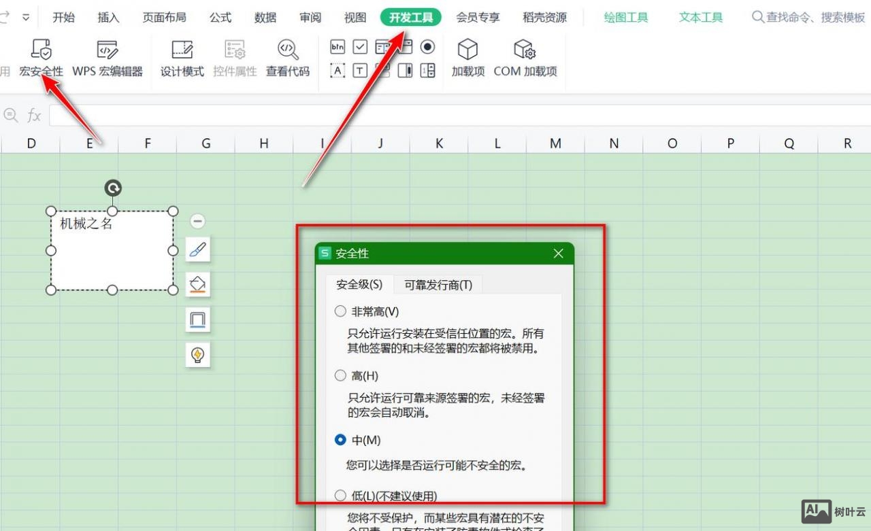Choose the 非常高(V) security option
871x531 pixels.
[340, 311]
